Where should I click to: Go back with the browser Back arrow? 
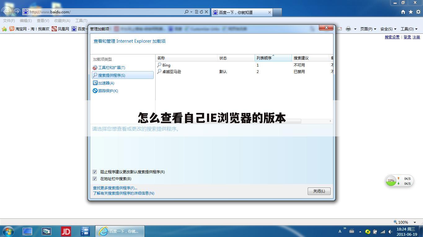pyautogui.click(x=7, y=12)
